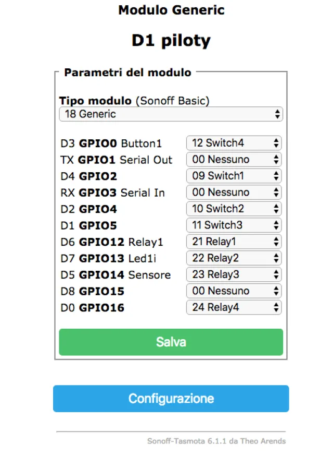
Task: Open the Configurazione menu
Action: point(171,398)
